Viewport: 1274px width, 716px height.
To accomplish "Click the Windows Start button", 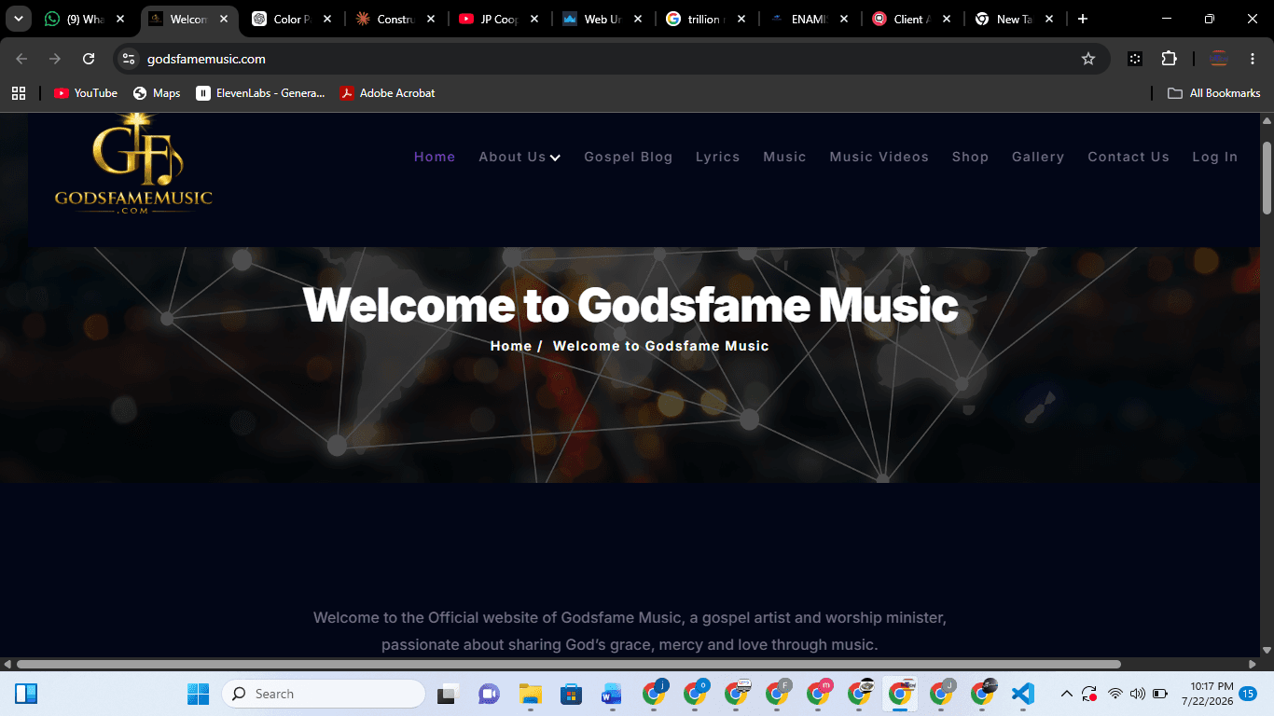I will coord(198,694).
